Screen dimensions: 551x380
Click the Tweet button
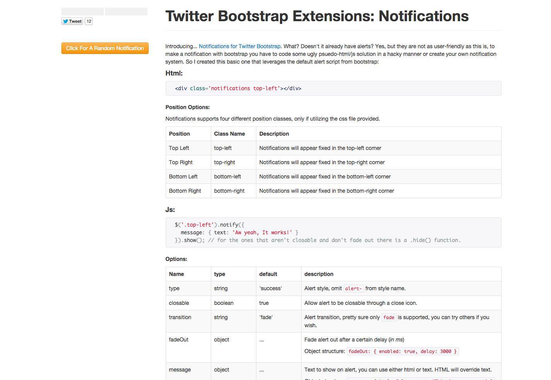72,21
